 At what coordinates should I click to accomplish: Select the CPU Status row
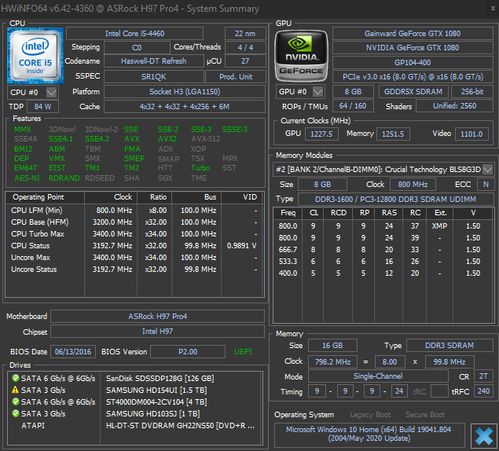click(134, 246)
